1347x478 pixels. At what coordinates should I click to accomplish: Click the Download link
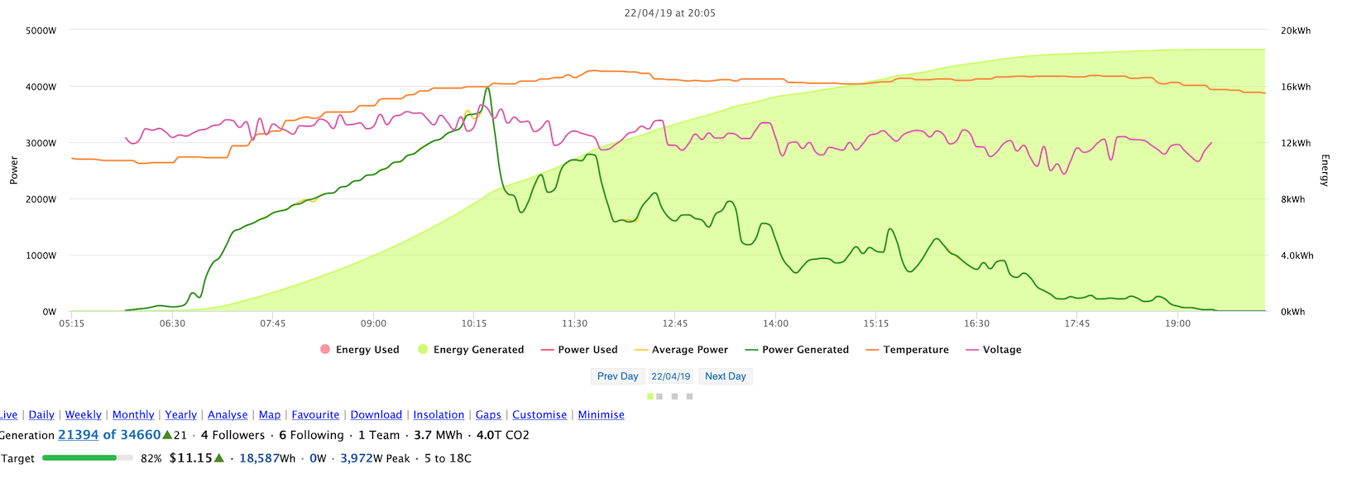(x=376, y=415)
